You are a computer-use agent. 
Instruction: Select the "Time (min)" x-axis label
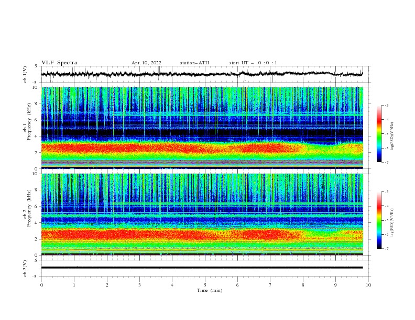(x=210, y=290)
